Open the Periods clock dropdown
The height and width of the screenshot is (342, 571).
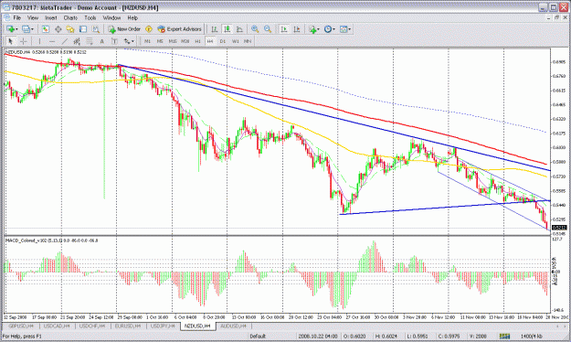click(x=329, y=29)
